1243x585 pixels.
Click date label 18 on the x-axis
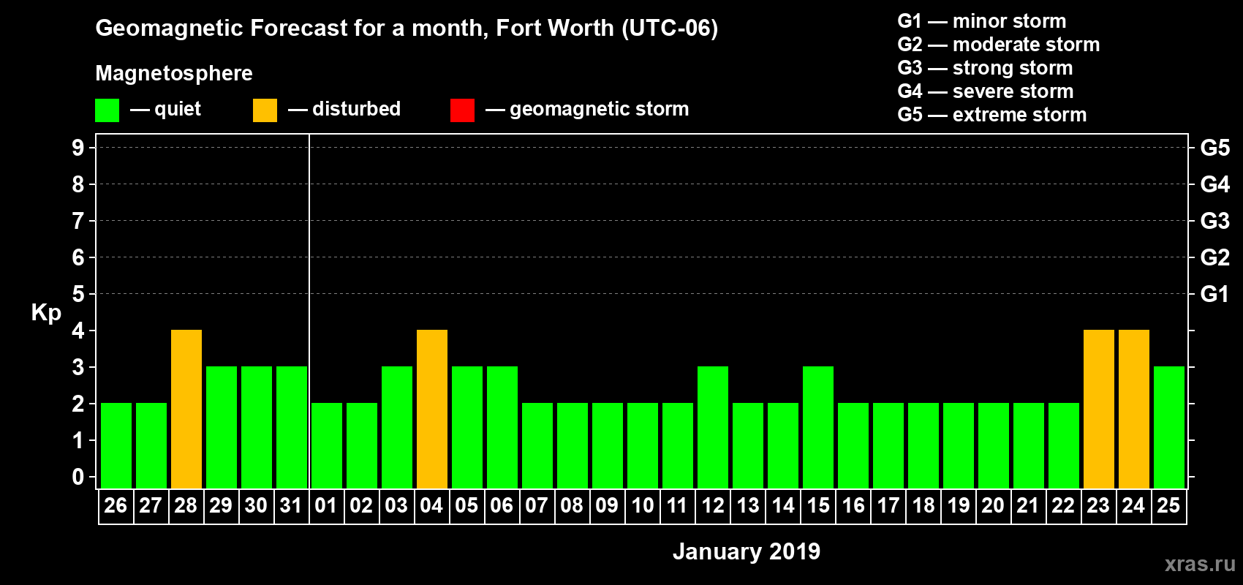[x=923, y=506]
